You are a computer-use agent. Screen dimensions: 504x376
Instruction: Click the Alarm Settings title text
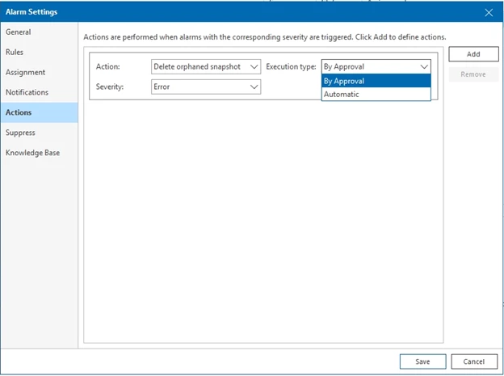[31, 12]
